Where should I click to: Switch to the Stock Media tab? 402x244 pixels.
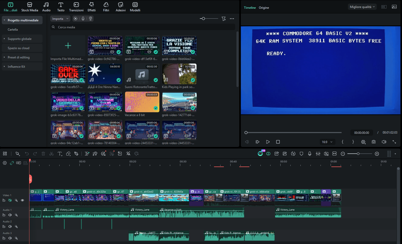point(30,7)
